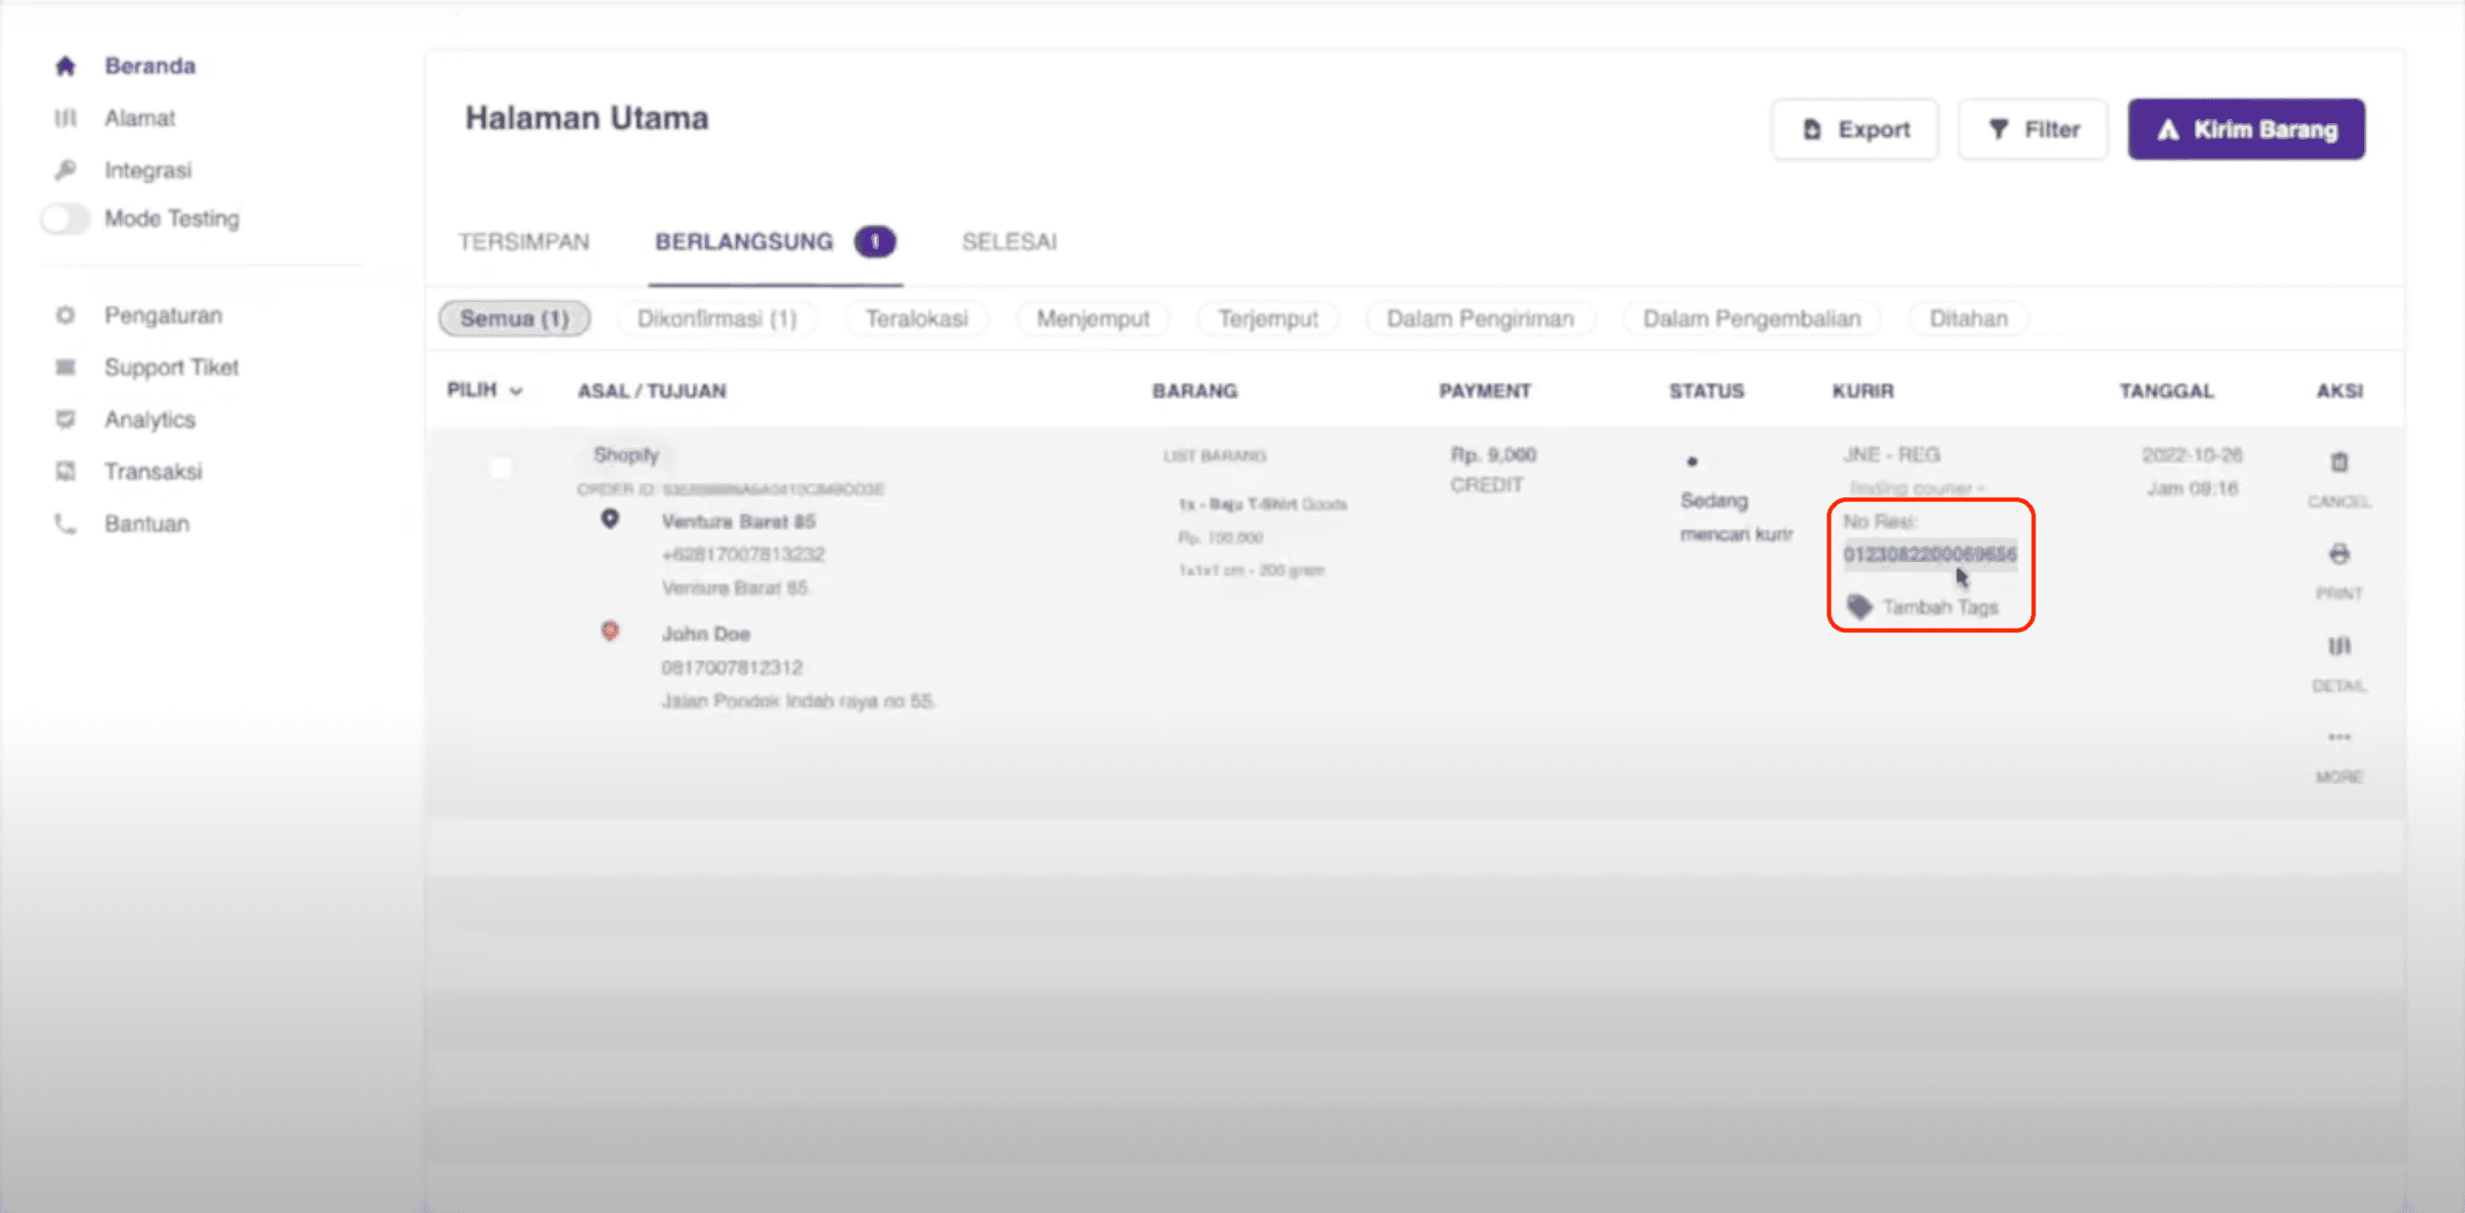Click the No Resi tracking number
The width and height of the screenshot is (2465, 1213).
coord(1929,553)
